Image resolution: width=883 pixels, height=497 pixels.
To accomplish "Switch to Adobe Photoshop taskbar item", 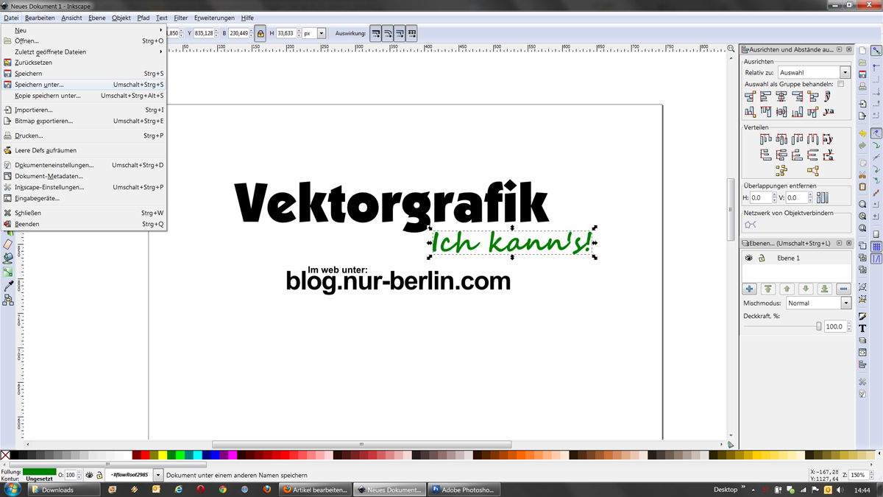I will (464, 490).
